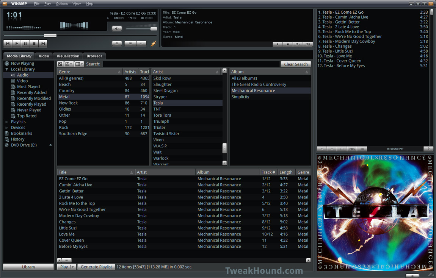Click the export arrow button under song info
The width and height of the screenshot is (436, 278).
[298, 44]
